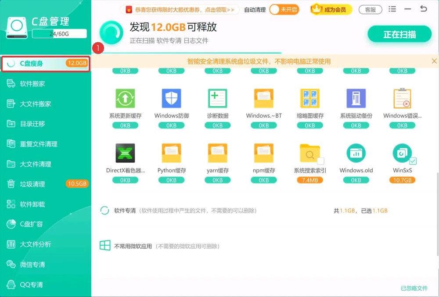Open the 系统驱动备份 icon
The height and width of the screenshot is (297, 439).
[356, 98]
